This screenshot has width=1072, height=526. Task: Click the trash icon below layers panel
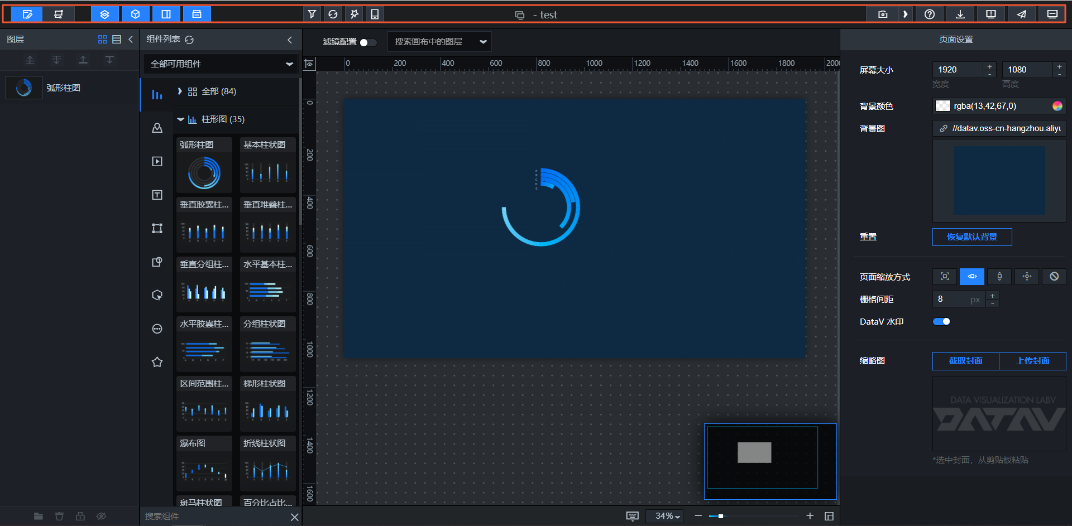59,517
